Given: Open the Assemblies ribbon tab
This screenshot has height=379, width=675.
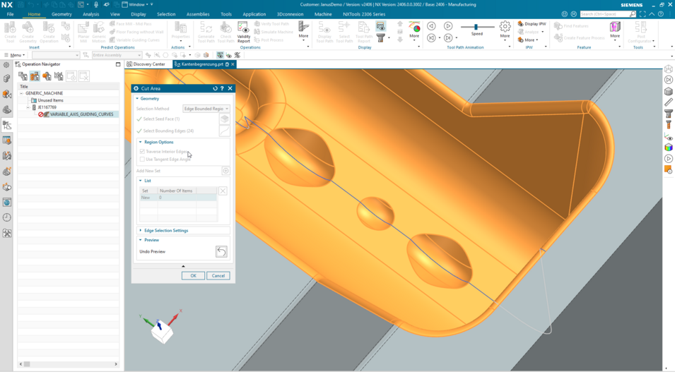Looking at the screenshot, I should pos(198,14).
